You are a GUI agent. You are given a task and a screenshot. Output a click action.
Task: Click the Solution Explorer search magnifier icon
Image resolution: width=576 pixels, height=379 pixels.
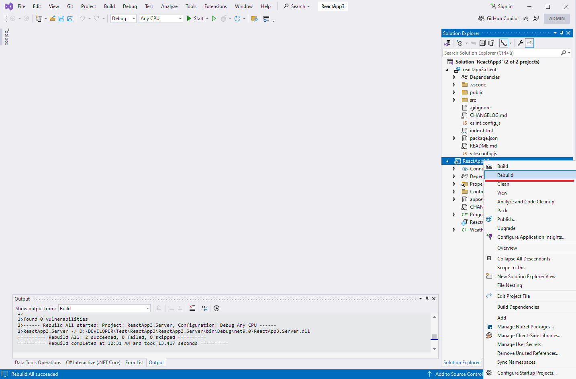click(564, 53)
